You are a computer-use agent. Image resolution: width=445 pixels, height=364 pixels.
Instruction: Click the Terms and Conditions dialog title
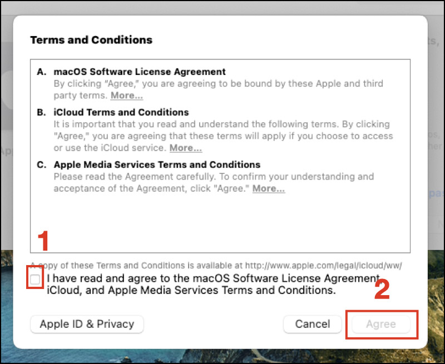point(91,40)
